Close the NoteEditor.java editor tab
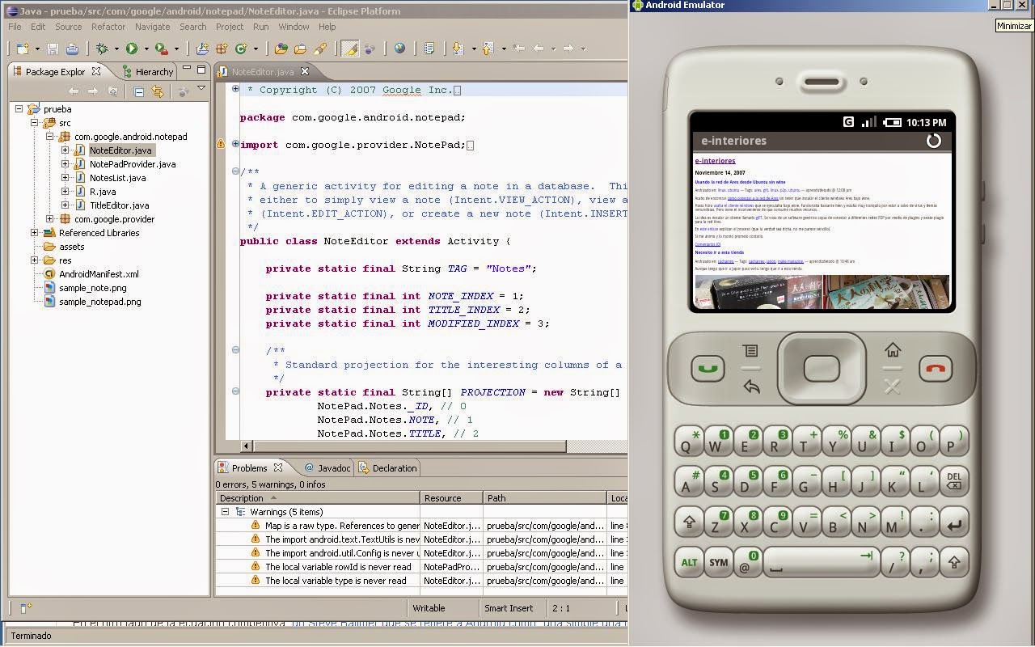This screenshot has width=1035, height=647. [x=305, y=72]
